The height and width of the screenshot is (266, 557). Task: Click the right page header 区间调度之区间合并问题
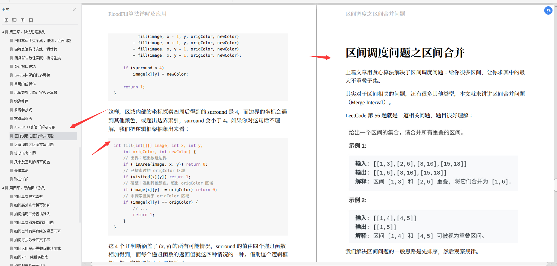[375, 14]
